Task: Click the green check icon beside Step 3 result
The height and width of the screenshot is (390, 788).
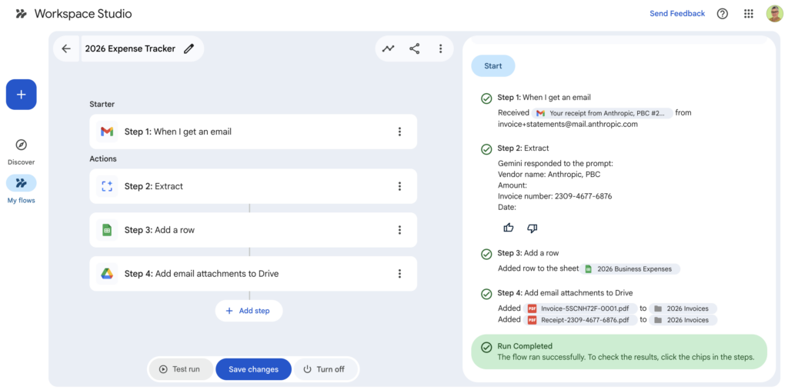Action: pyautogui.click(x=486, y=254)
